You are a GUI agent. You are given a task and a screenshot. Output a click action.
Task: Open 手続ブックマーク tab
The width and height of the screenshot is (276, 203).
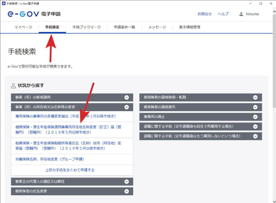tap(87, 27)
